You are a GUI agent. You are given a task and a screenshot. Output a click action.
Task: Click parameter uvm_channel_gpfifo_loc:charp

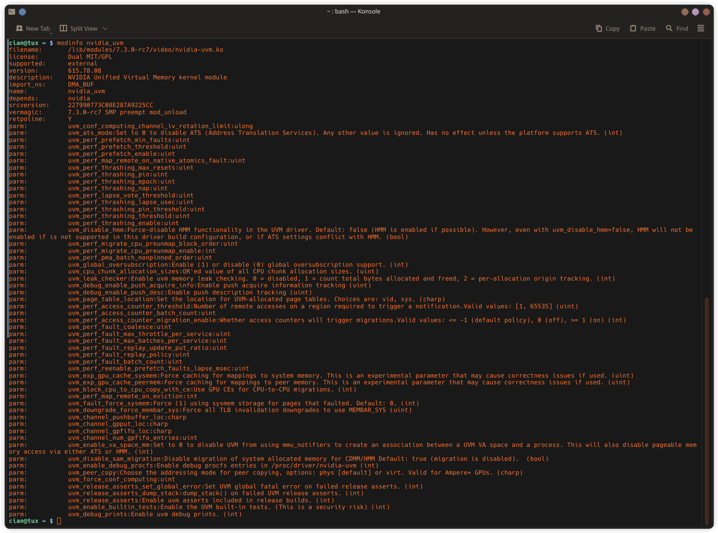coord(120,431)
